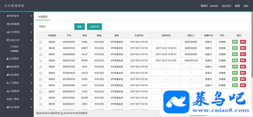The image size is (253, 117).
Task: Click card number 2032539425
Action: click(x=69, y=42)
